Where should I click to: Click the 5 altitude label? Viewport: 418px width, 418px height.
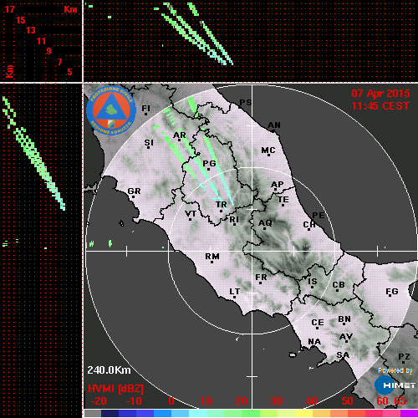tap(69, 72)
